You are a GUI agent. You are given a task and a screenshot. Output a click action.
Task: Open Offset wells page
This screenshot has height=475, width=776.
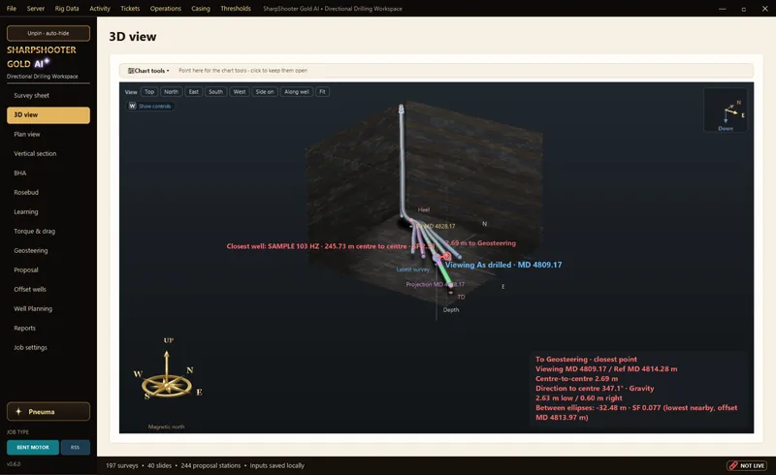(48, 289)
